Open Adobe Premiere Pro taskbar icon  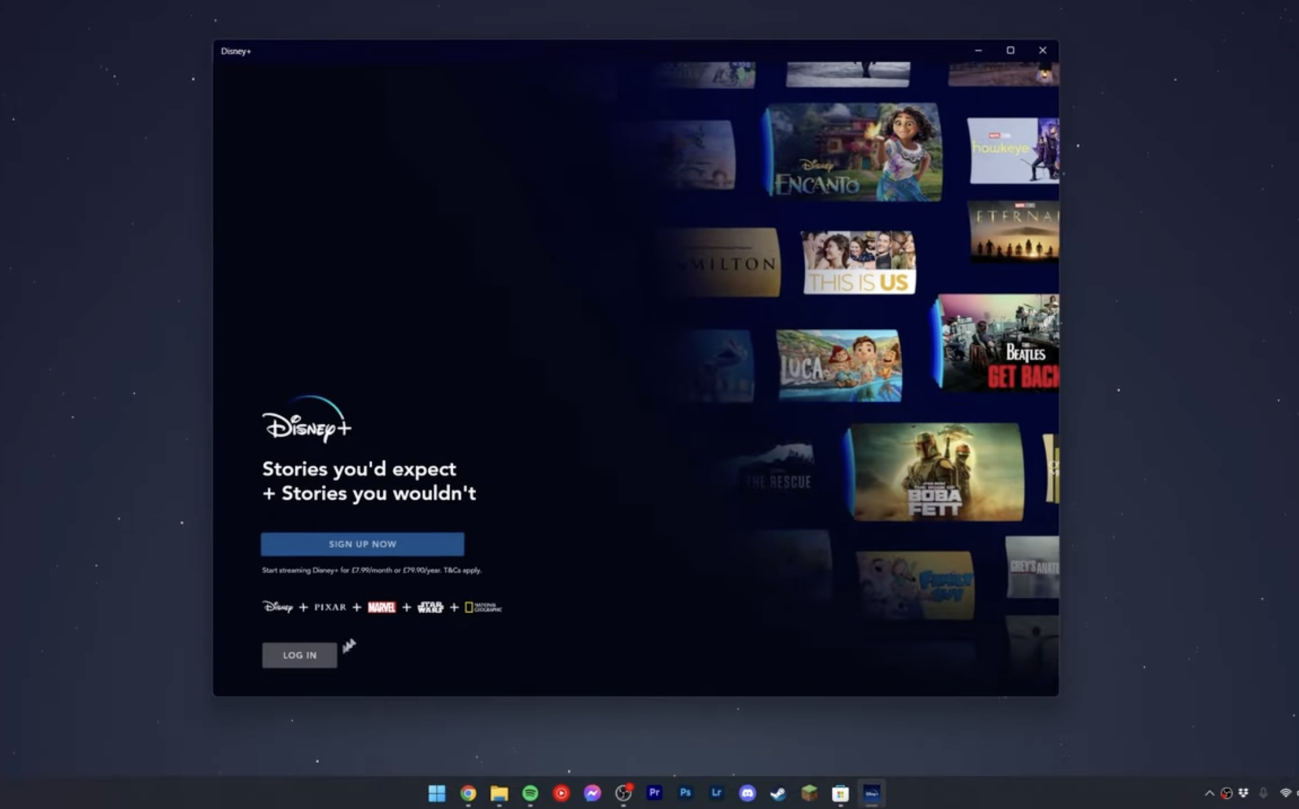pos(655,793)
